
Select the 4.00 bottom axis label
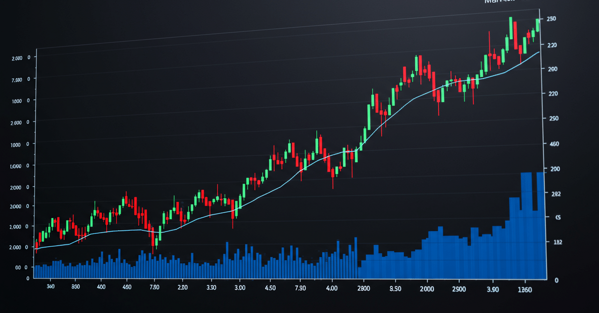click(x=331, y=289)
